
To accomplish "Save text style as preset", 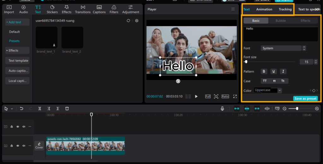I will [x=305, y=98].
